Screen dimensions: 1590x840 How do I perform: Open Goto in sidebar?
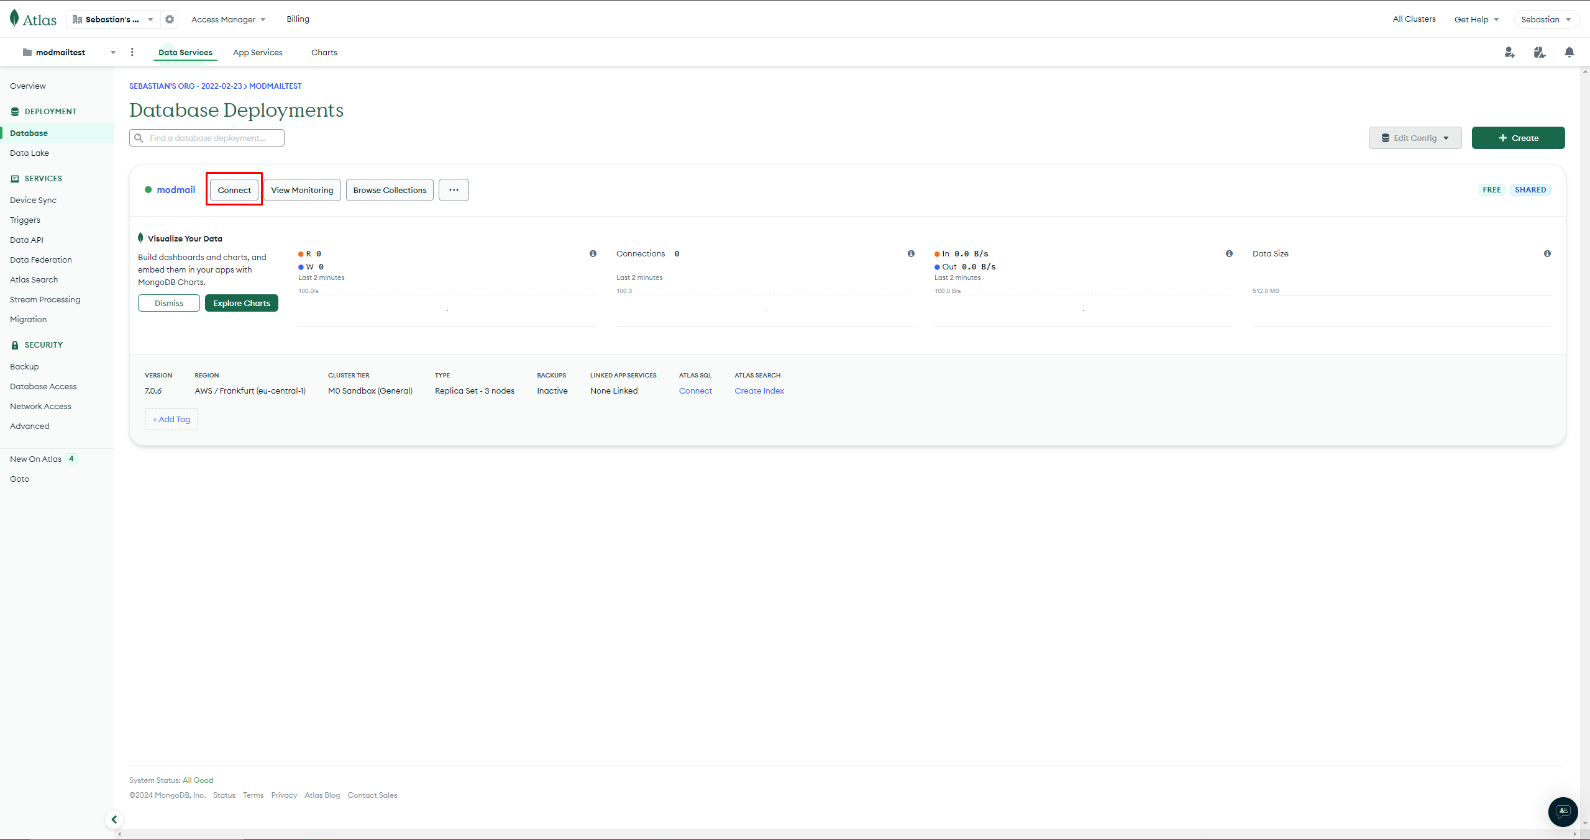[x=19, y=479]
